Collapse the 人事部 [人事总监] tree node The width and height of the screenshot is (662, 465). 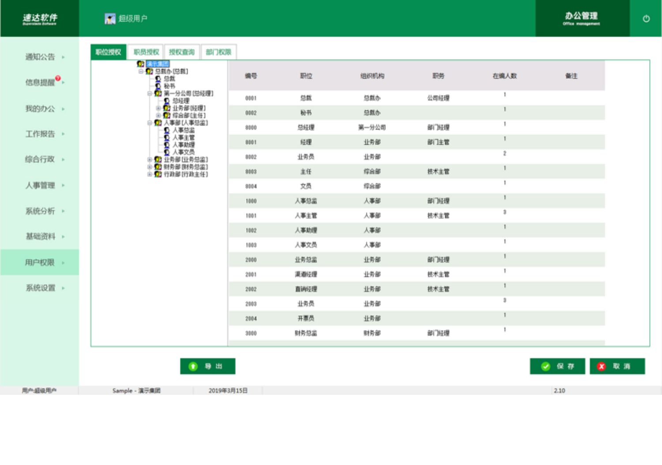tap(150, 123)
